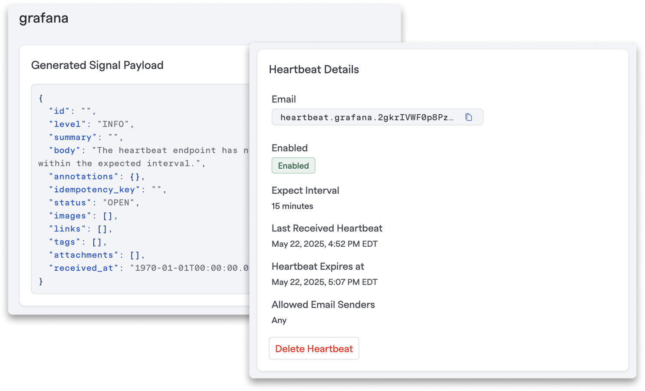Image resolution: width=645 pixels, height=391 pixels.
Task: Copy the heartbeat email address icon
Action: pyautogui.click(x=468, y=117)
